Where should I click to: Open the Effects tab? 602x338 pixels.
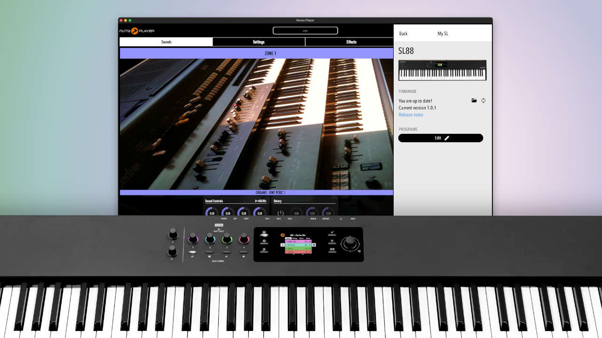click(x=349, y=42)
